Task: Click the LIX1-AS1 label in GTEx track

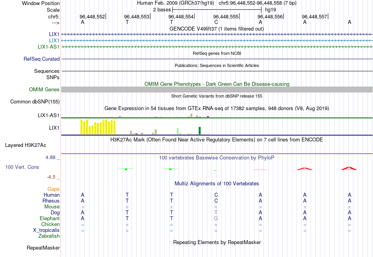Action: point(49,115)
